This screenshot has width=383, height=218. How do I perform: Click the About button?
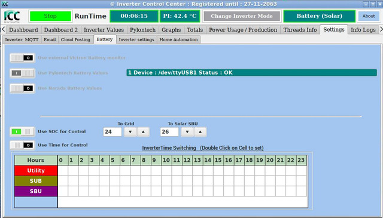click(x=369, y=16)
